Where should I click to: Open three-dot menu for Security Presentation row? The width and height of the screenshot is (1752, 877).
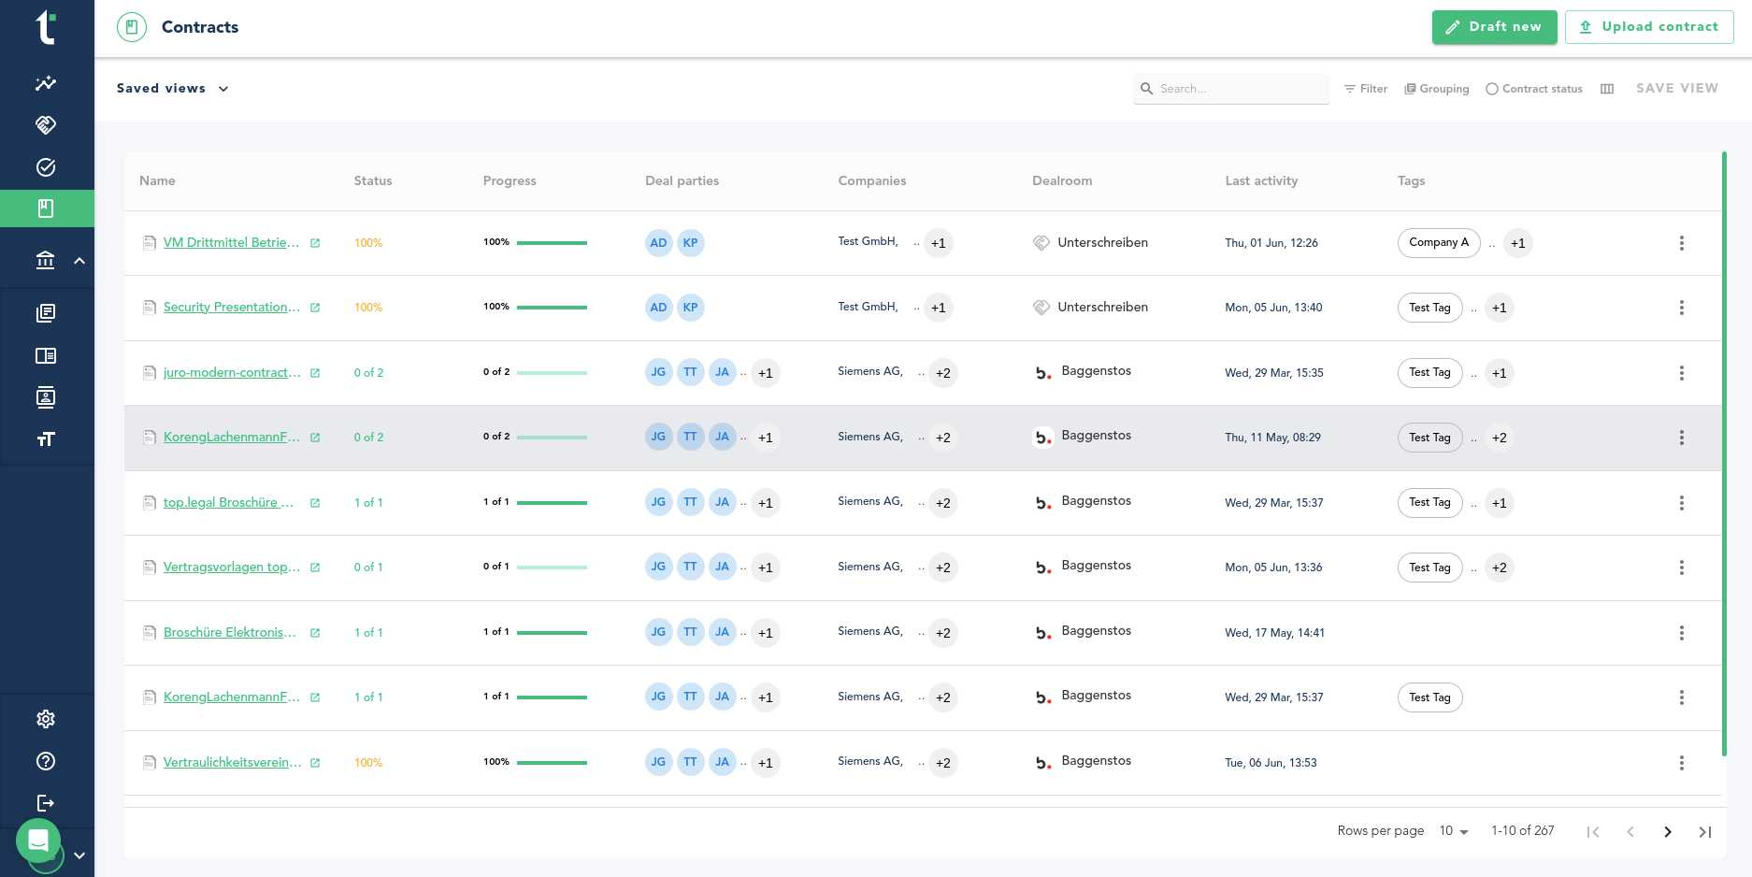coord(1681,308)
